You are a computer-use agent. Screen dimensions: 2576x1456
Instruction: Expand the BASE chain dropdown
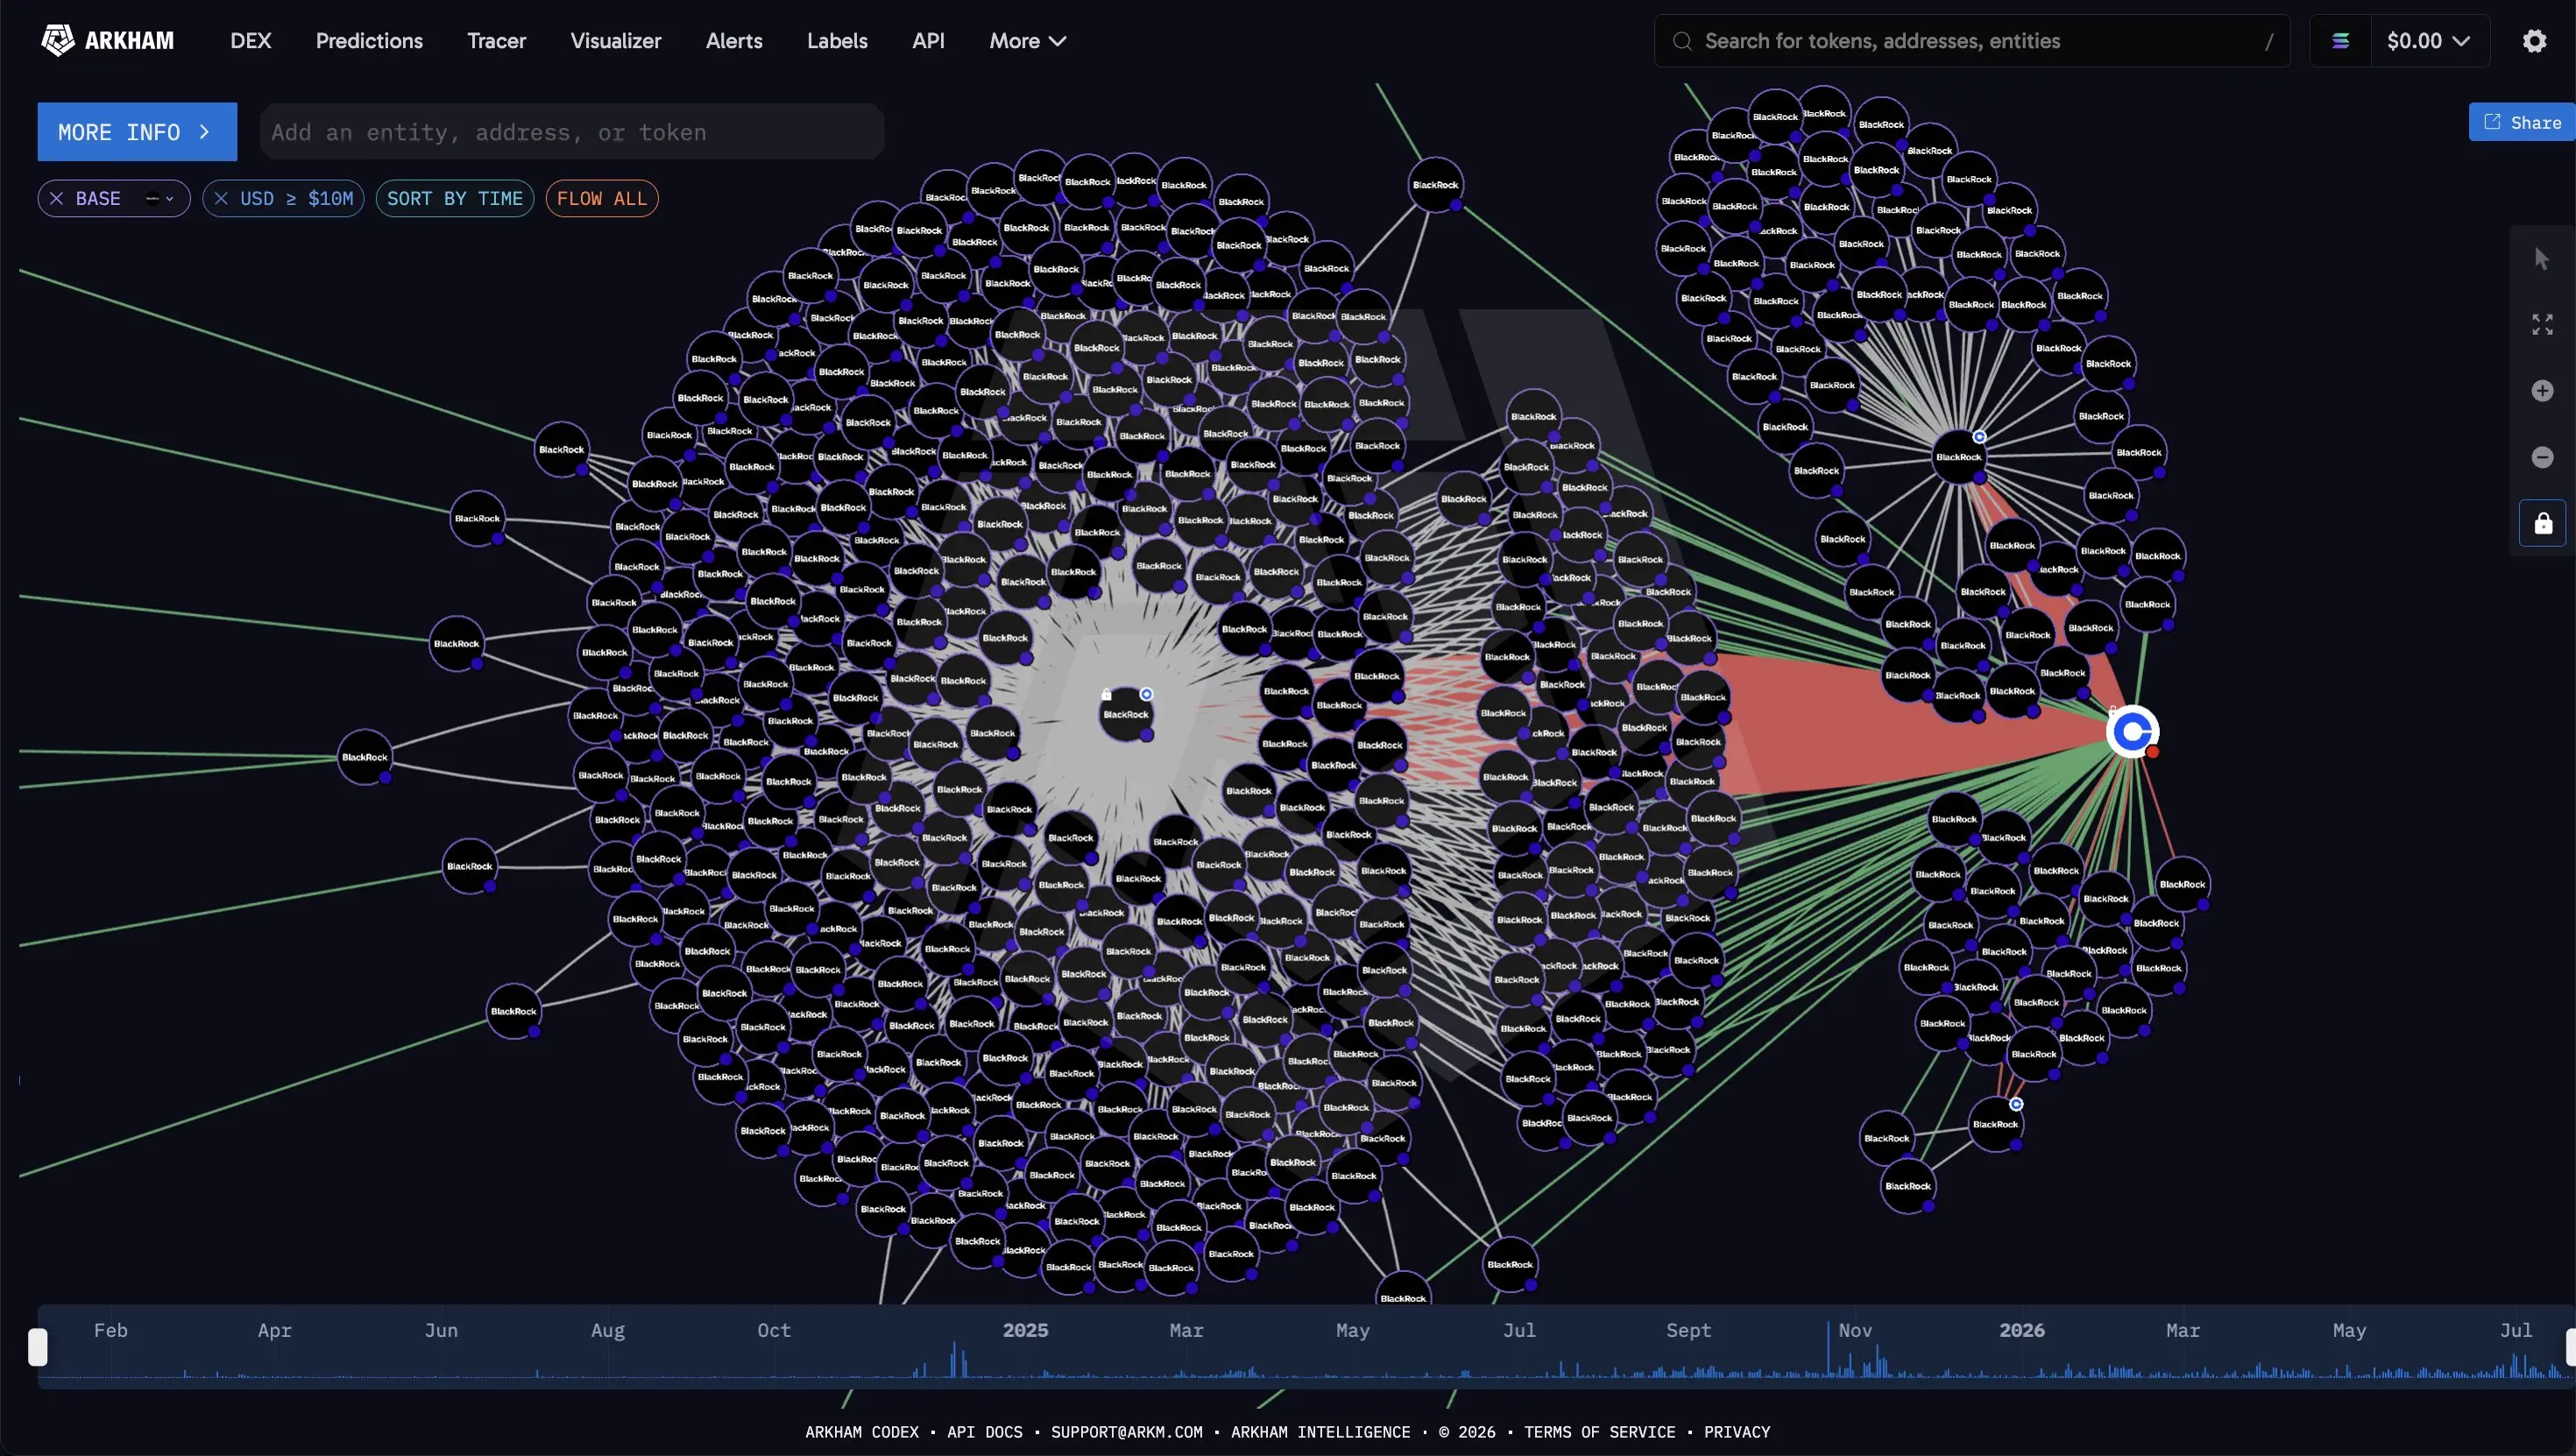[x=160, y=198]
